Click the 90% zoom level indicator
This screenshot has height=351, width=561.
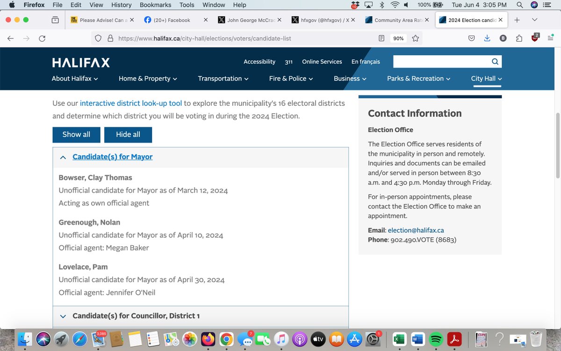click(x=398, y=38)
